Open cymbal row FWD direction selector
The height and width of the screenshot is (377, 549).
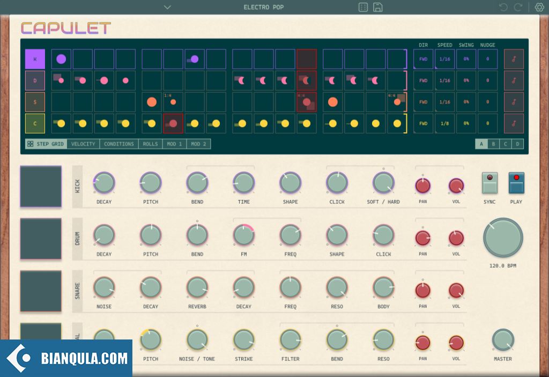click(424, 123)
